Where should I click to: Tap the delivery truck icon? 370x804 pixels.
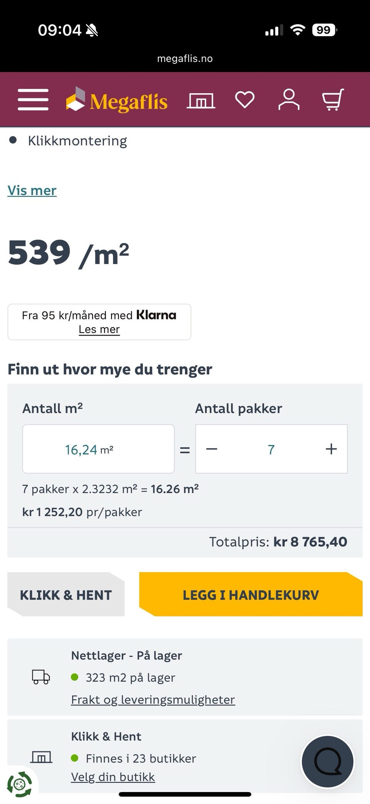(x=41, y=677)
